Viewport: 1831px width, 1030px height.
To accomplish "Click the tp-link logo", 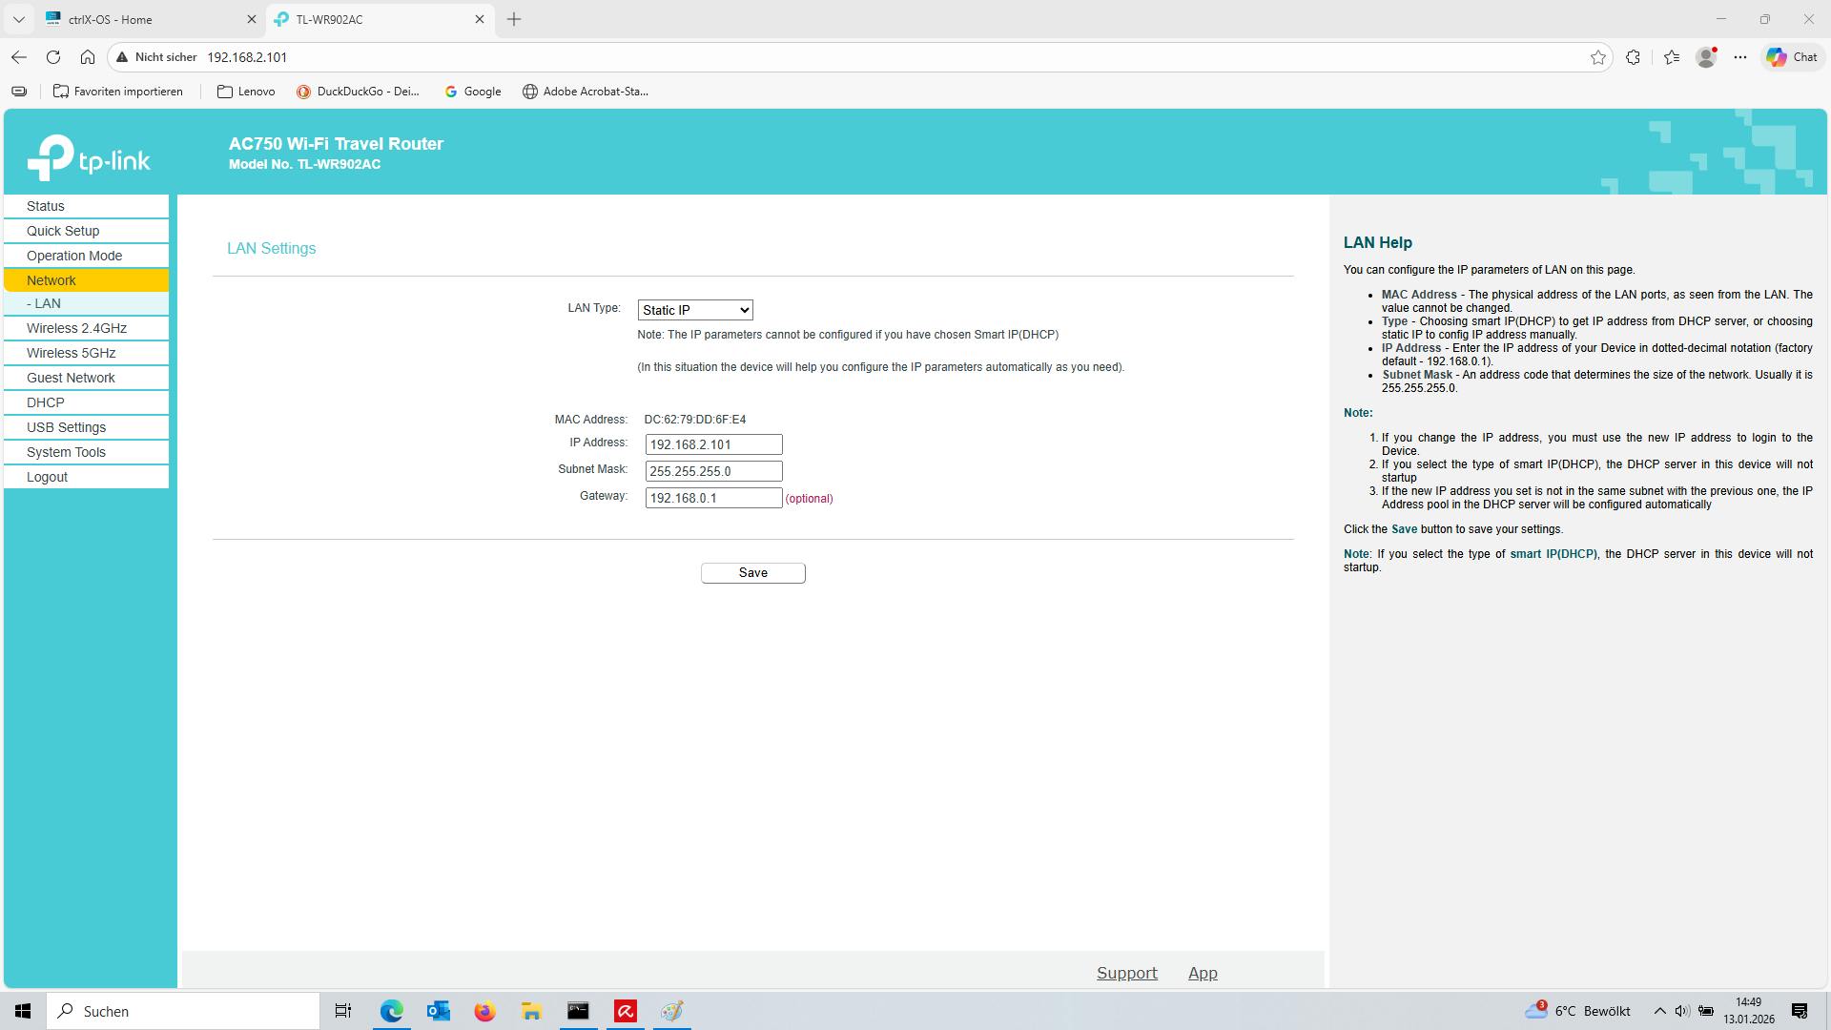I will (x=89, y=158).
